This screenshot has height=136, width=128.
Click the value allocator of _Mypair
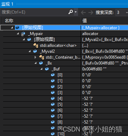tap(90, 34)
